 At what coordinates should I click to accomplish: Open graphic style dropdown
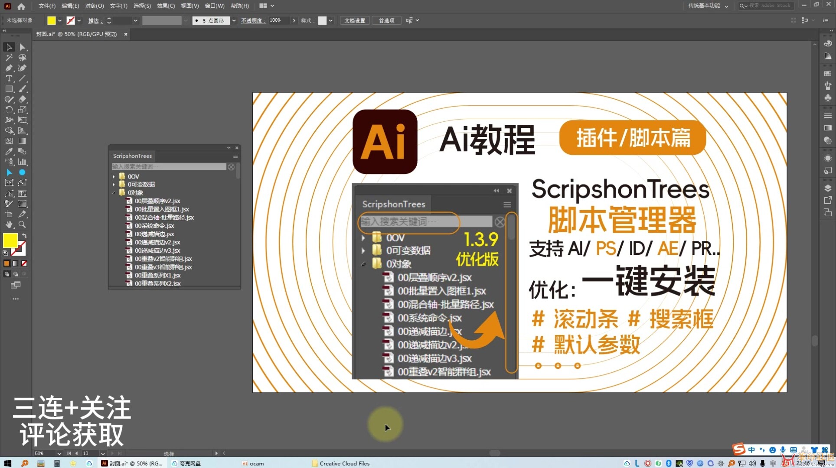(331, 20)
